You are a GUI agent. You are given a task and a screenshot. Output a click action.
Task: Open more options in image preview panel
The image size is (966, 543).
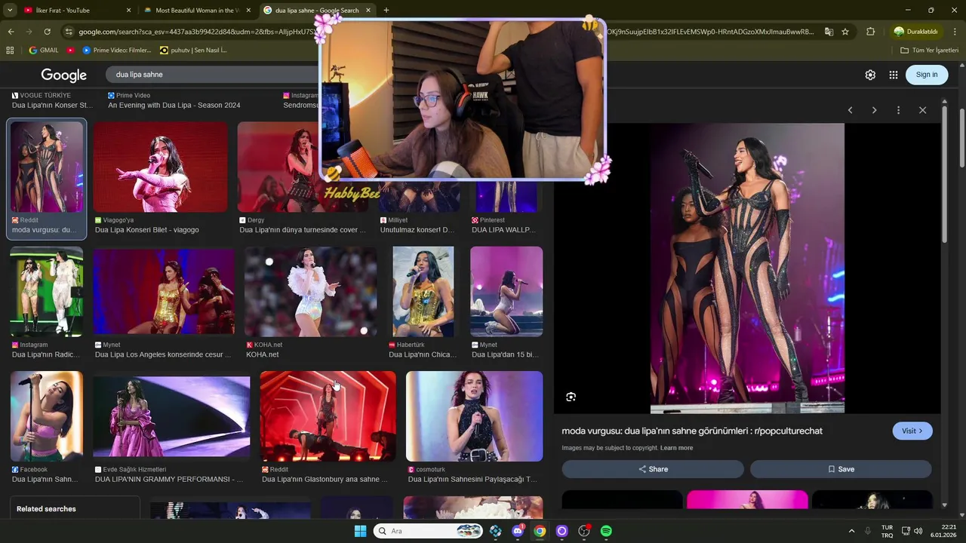[x=898, y=110]
